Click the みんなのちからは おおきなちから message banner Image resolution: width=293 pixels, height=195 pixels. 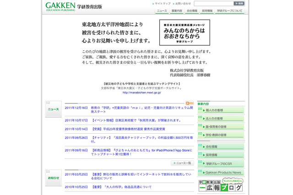pos(184,32)
